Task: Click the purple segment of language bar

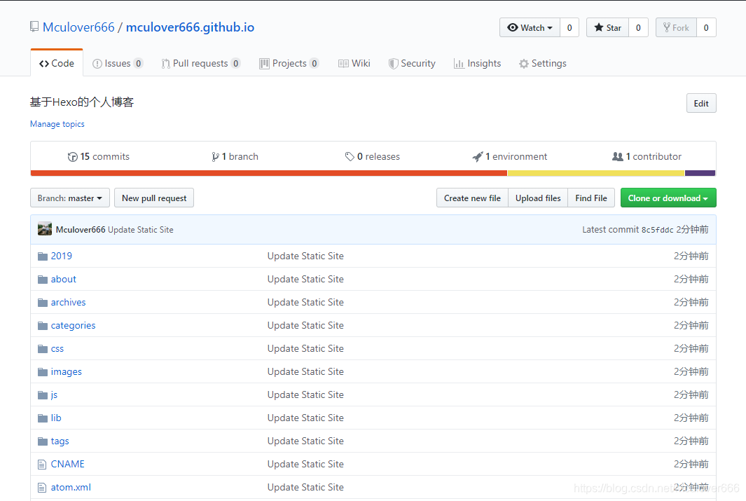Action: (700, 173)
